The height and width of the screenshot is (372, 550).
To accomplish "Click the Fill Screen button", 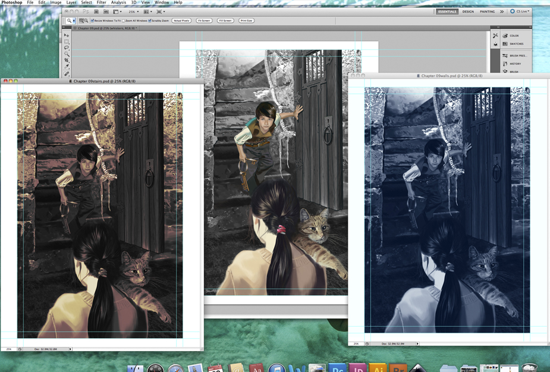I will click(225, 21).
